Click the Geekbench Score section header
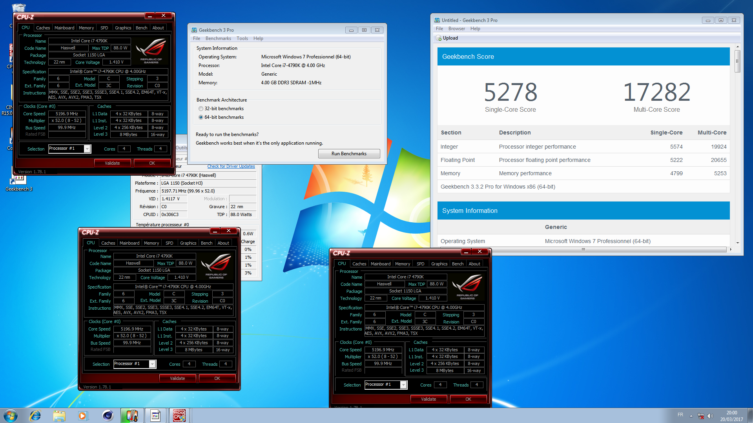Screen dimensions: 753x423 pyautogui.click(x=583, y=56)
